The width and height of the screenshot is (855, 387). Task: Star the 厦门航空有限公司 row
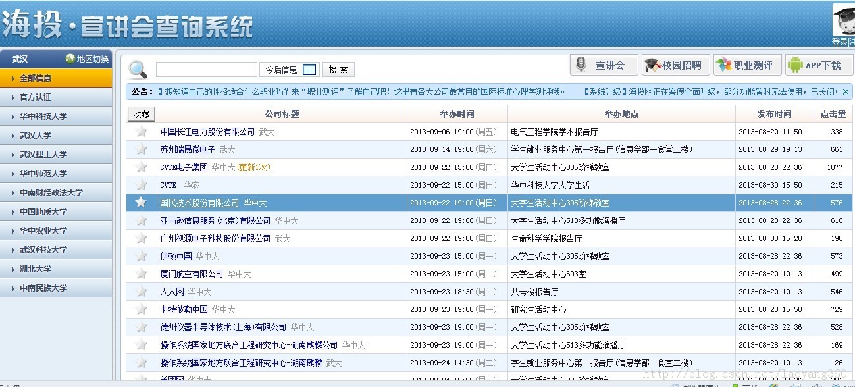[x=141, y=273]
